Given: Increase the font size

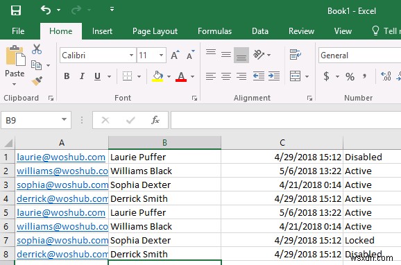Looking at the screenshot, I should click(x=176, y=55).
